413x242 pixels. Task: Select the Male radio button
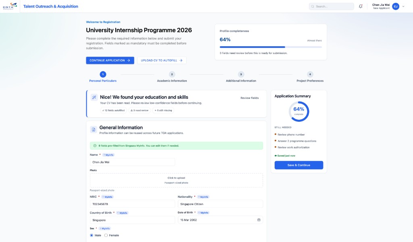(92, 236)
